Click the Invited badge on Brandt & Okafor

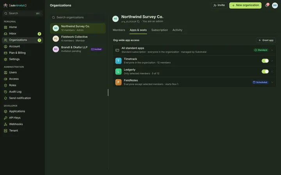point(96,49)
